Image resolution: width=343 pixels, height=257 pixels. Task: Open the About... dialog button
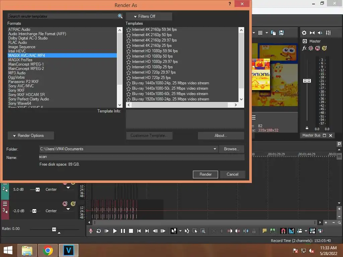(x=221, y=136)
